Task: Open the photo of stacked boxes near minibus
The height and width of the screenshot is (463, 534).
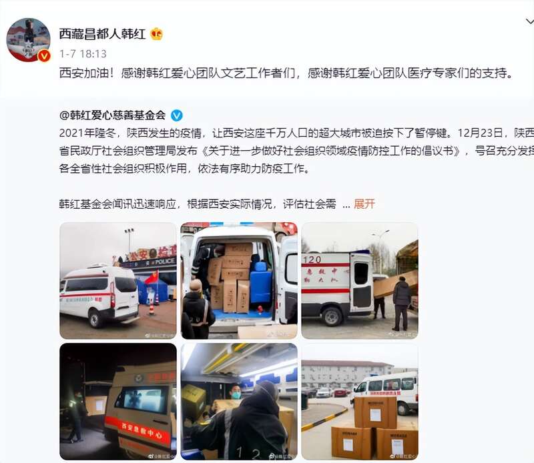Action: click(360, 402)
